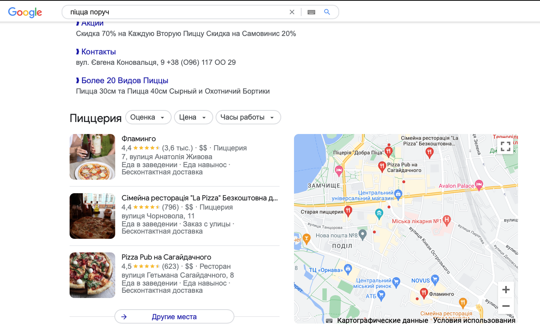Open the Более 20 Видов Пиццы link
540x332 pixels.
[125, 80]
